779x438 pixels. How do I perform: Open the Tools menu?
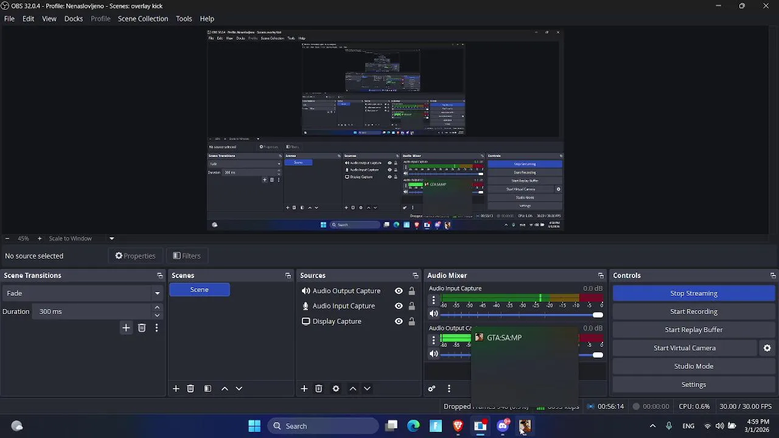184,19
